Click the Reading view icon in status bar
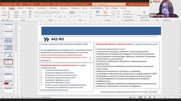The width and height of the screenshot is (181, 101). click(150, 97)
